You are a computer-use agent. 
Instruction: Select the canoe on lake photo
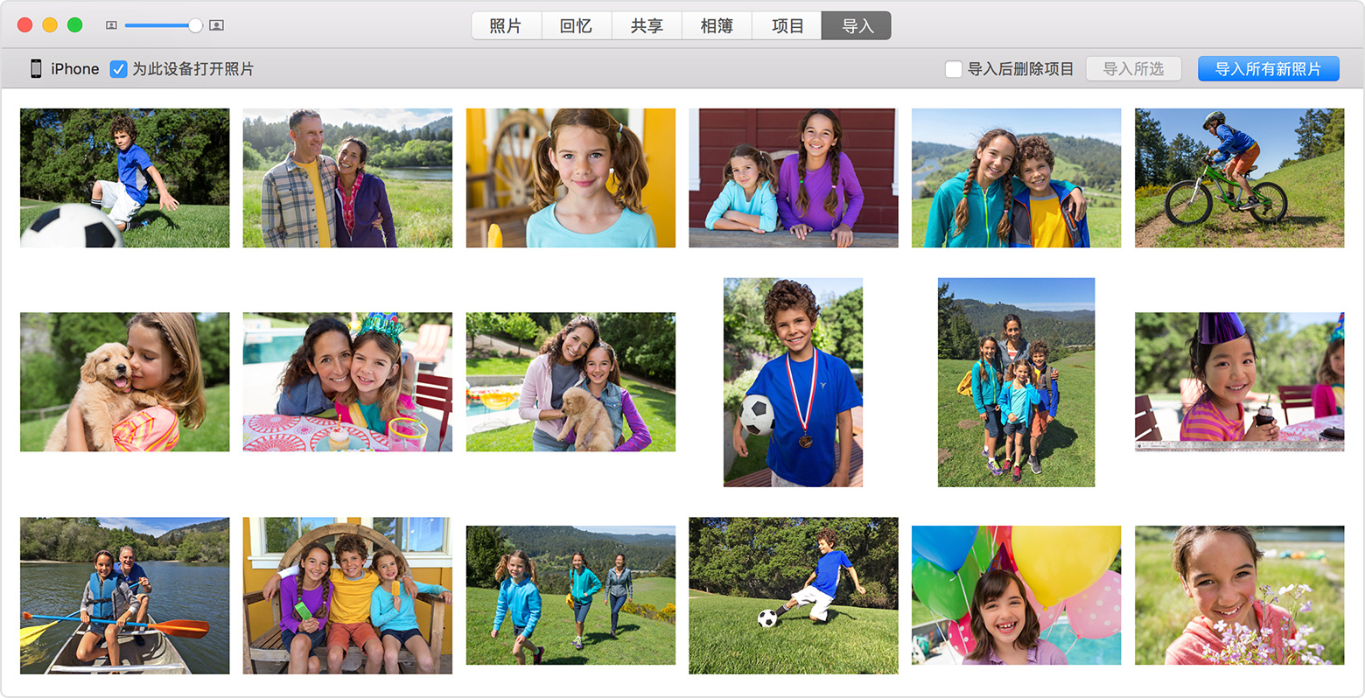(125, 595)
